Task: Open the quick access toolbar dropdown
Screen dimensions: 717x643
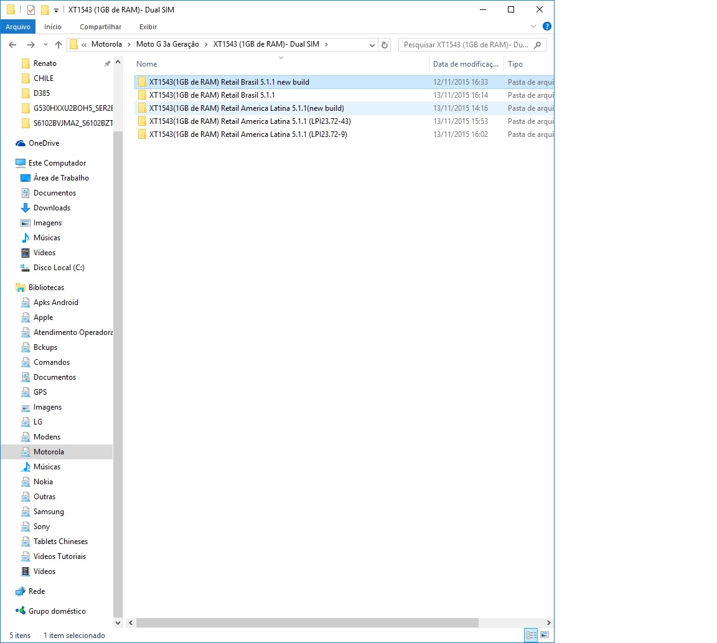Action: [x=56, y=10]
